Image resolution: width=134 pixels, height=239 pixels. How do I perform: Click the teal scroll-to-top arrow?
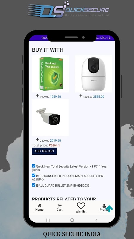click(x=109, y=209)
